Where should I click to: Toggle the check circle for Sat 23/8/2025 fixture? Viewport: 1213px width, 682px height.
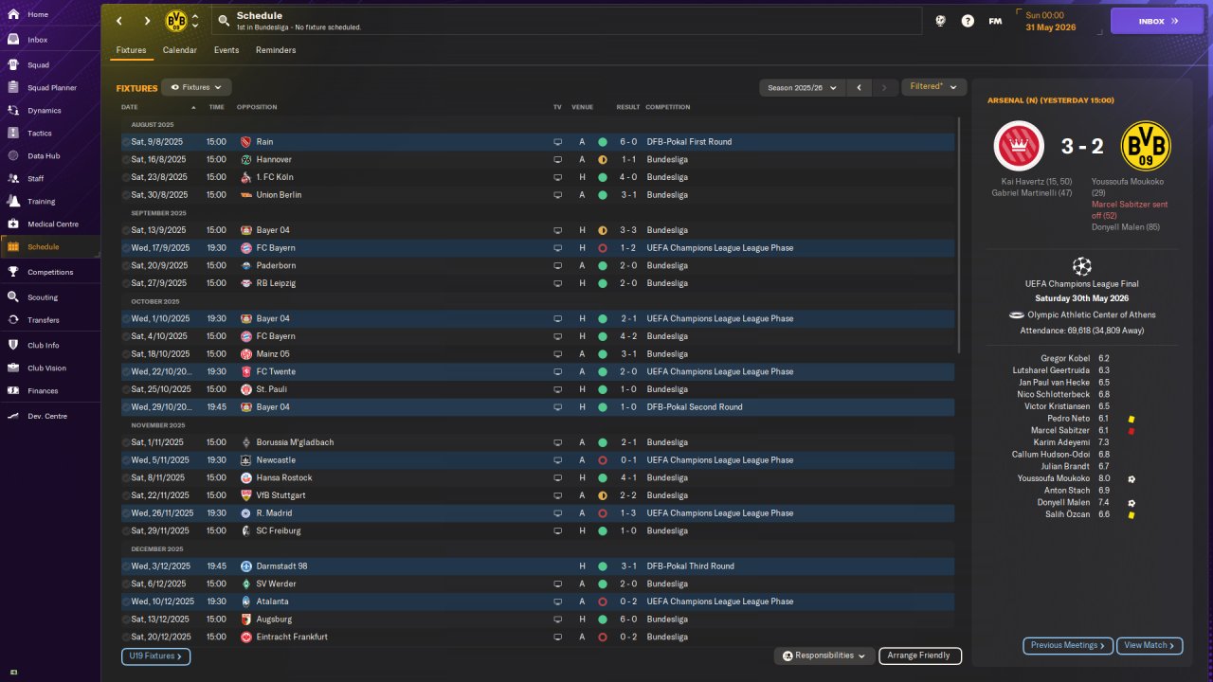[126, 177]
